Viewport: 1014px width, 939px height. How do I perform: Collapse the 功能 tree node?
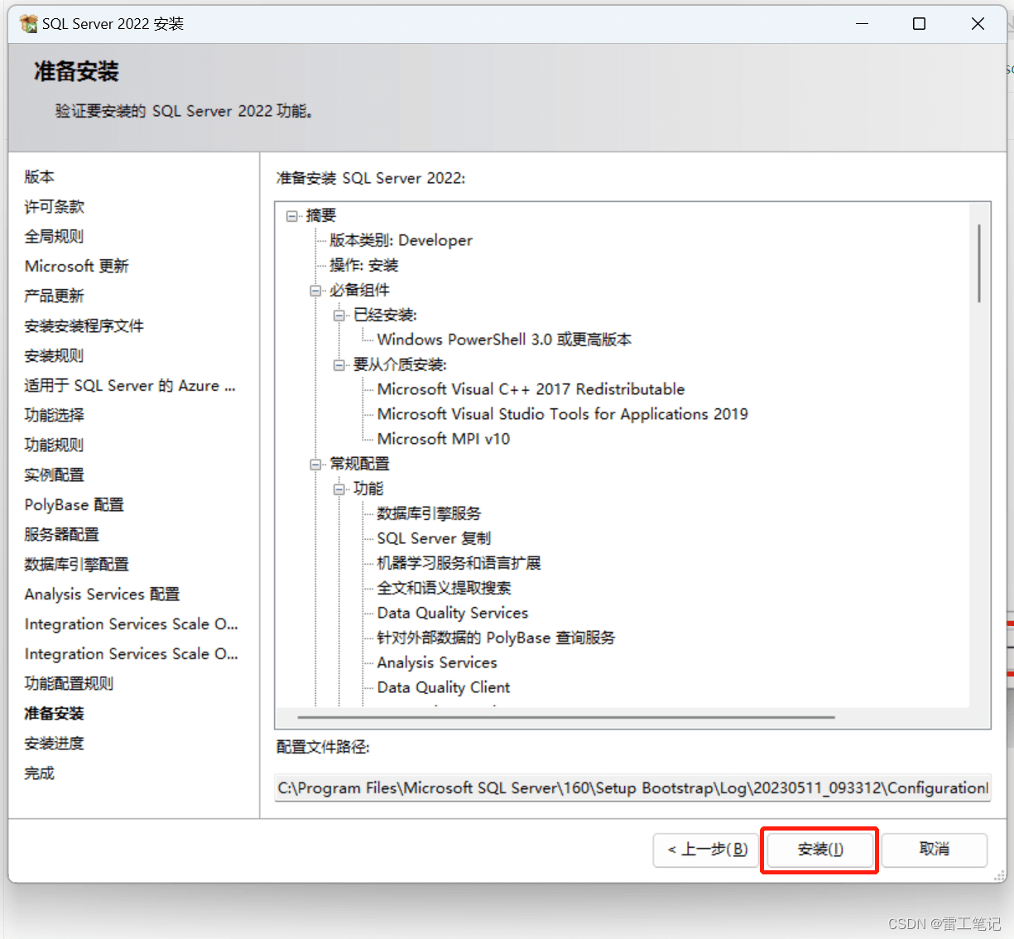click(x=339, y=489)
